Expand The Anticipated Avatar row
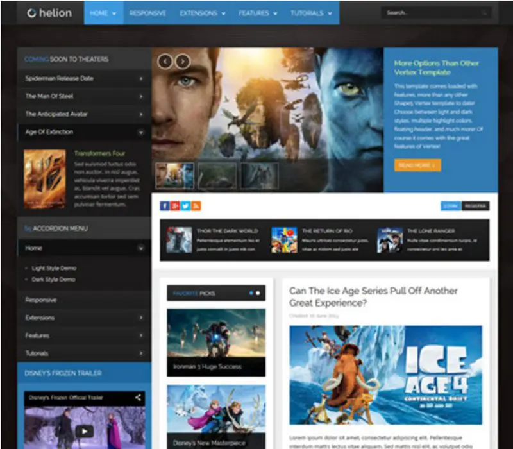The image size is (513, 449). coord(85,114)
